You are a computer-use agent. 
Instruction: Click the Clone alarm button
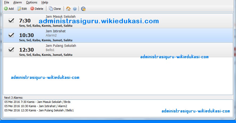55,9
